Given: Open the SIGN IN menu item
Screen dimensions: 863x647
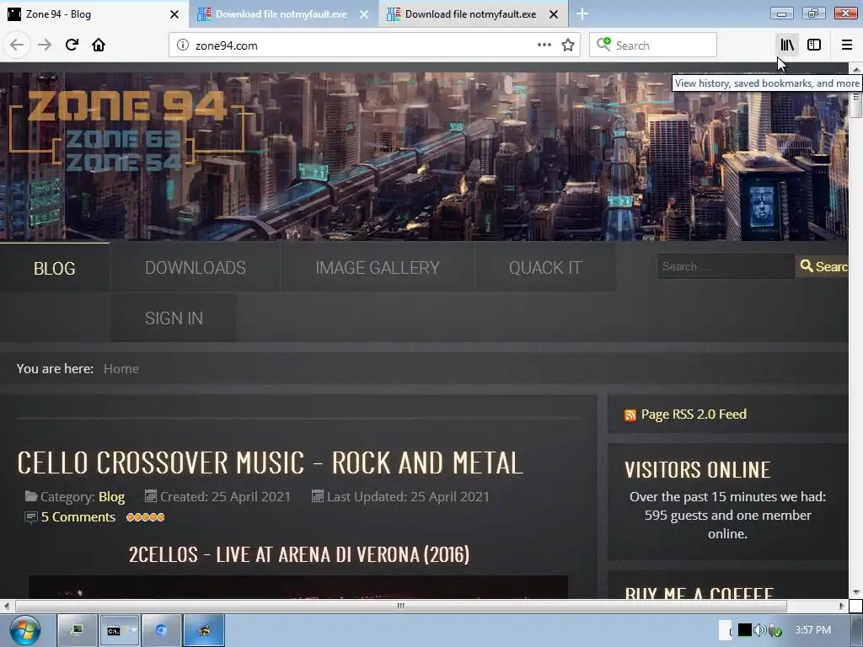Looking at the screenshot, I should [174, 318].
